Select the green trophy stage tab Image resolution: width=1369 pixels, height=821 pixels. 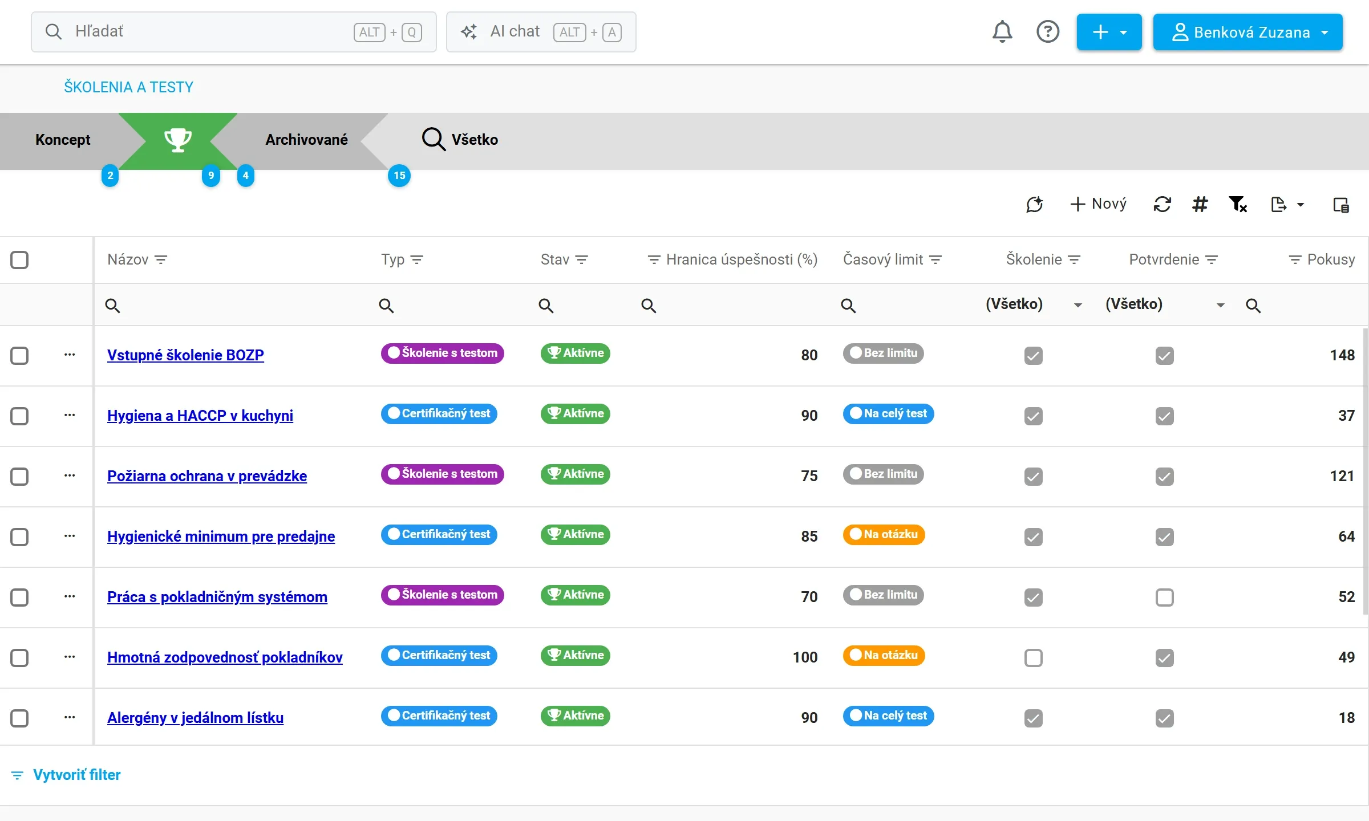tap(177, 140)
